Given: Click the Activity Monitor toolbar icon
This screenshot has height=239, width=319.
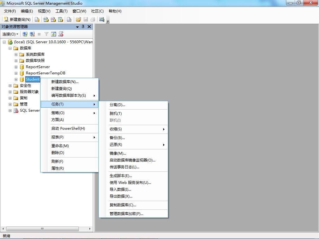Looking at the screenshot, I should click(x=102, y=19).
